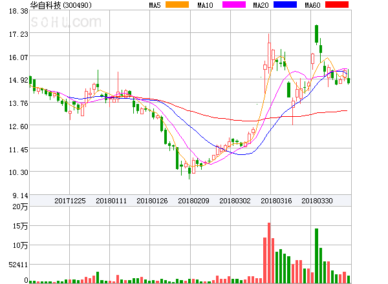Click the stock title 华自科技(300490)
Image resolution: width=388 pixels, height=284 pixels.
[x=61, y=5]
